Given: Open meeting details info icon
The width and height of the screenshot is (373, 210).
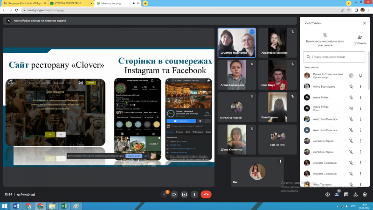Looking at the screenshot, I should 328,195.
